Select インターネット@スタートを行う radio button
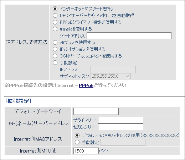Screen dimensions: 185x160 click(x=55, y=9)
